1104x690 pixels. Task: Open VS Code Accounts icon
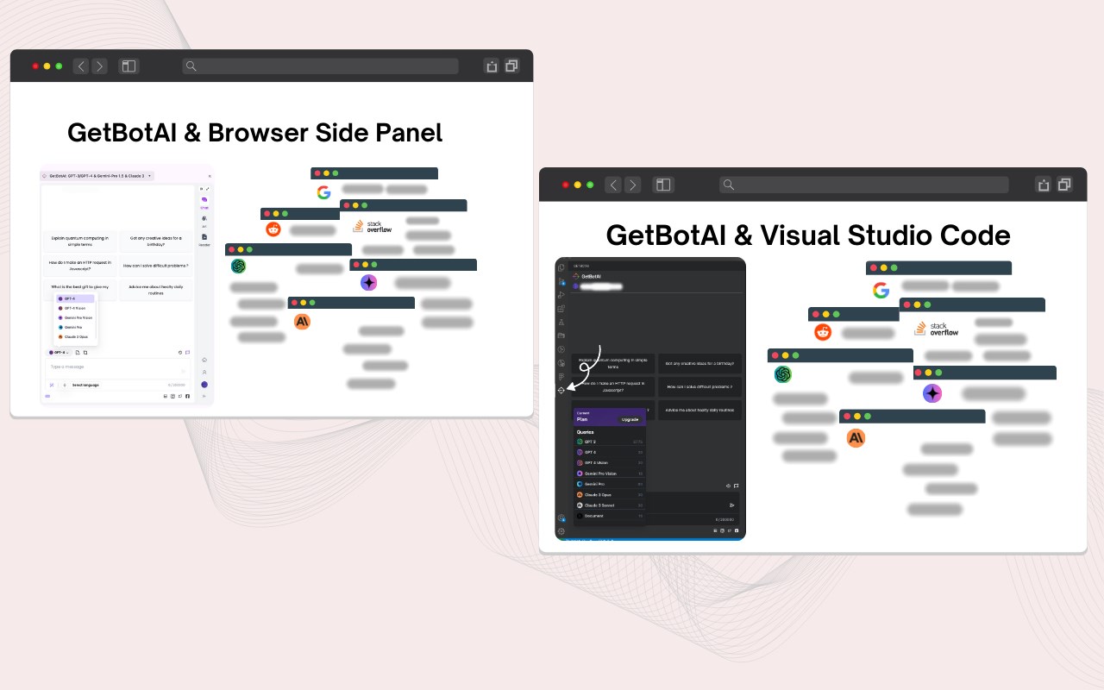coord(561,517)
